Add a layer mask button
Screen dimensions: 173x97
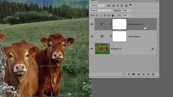click(x=134, y=74)
